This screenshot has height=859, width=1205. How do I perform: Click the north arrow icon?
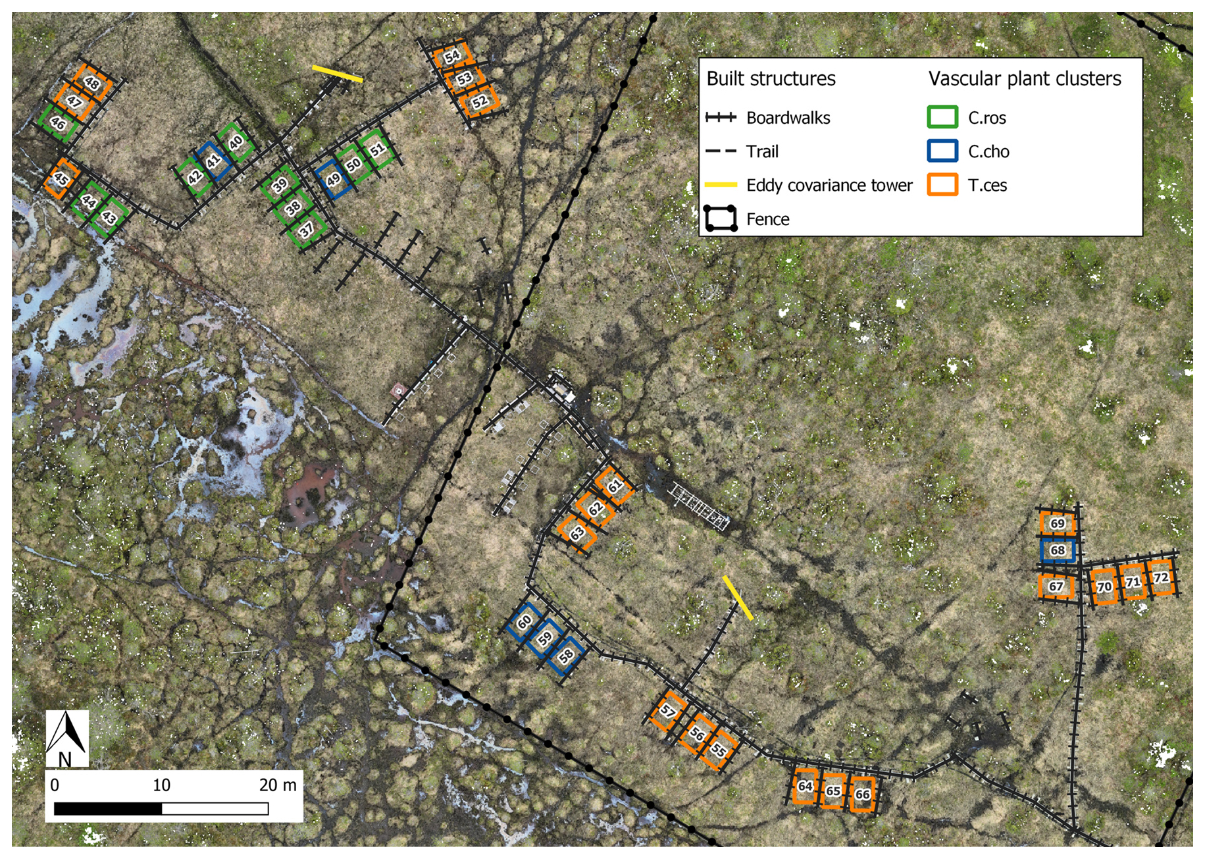66,738
